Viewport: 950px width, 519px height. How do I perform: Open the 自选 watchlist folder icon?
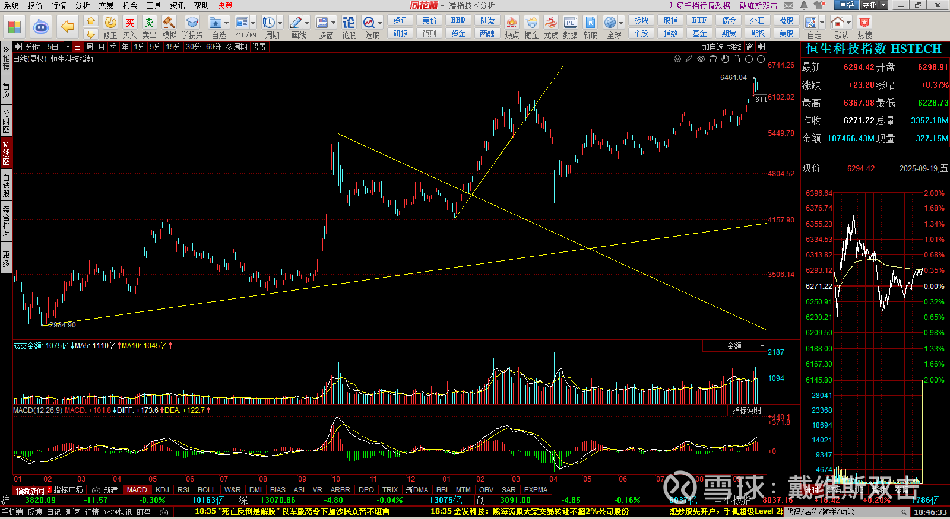[x=215, y=23]
